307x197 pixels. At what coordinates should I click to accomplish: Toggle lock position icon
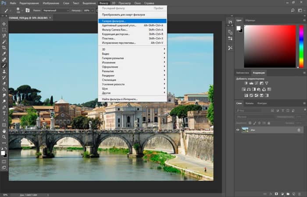259,123
